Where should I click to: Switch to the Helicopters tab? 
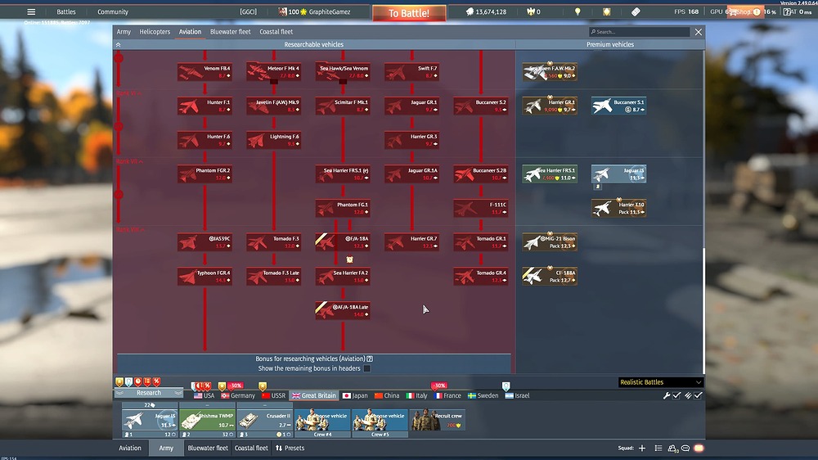click(x=155, y=32)
